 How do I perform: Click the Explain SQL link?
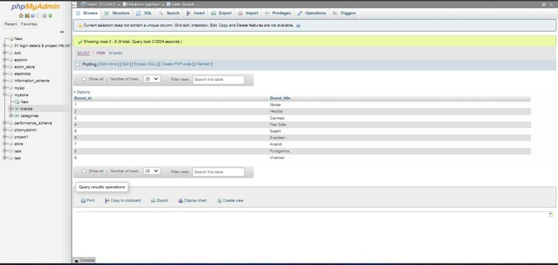[x=145, y=64]
